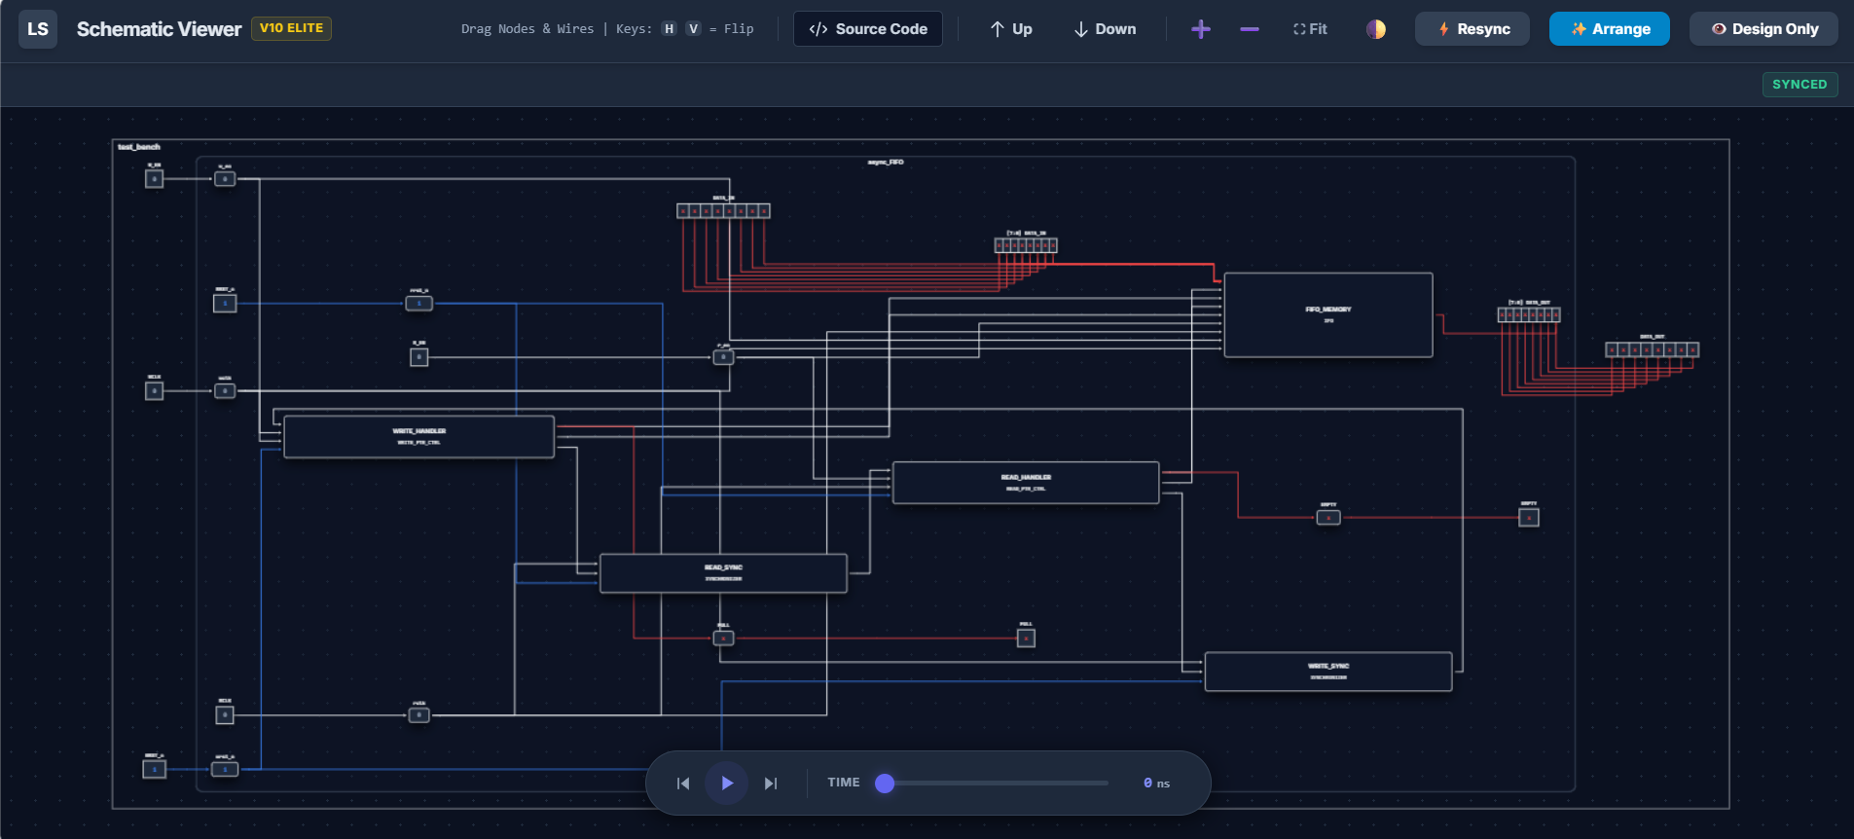Click the 0 ns time readout
Screen dimensions: 1854x839
click(x=1156, y=783)
